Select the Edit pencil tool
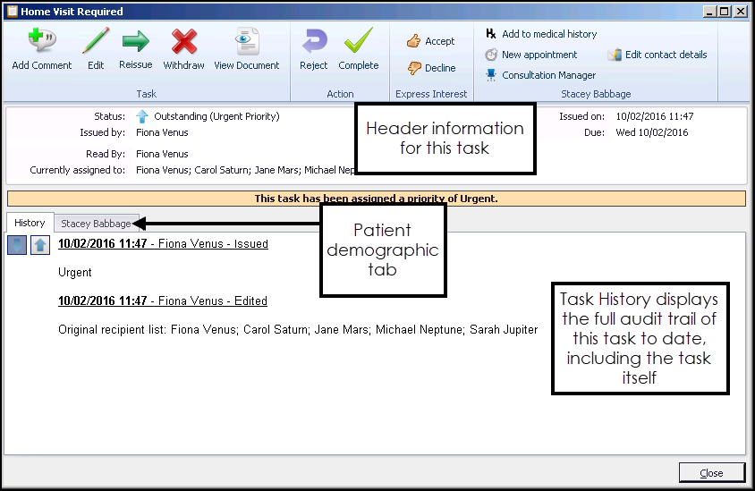 click(x=96, y=49)
